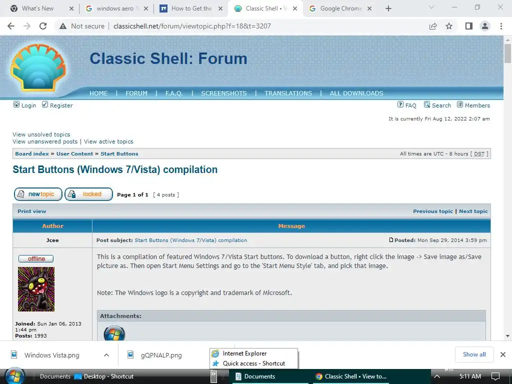Open options arrow for Windows Vista.png download
This screenshot has width=512, height=384.
pos(106,355)
